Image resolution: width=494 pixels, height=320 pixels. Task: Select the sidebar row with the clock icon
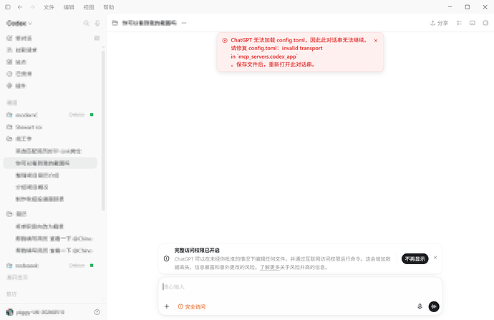50,74
